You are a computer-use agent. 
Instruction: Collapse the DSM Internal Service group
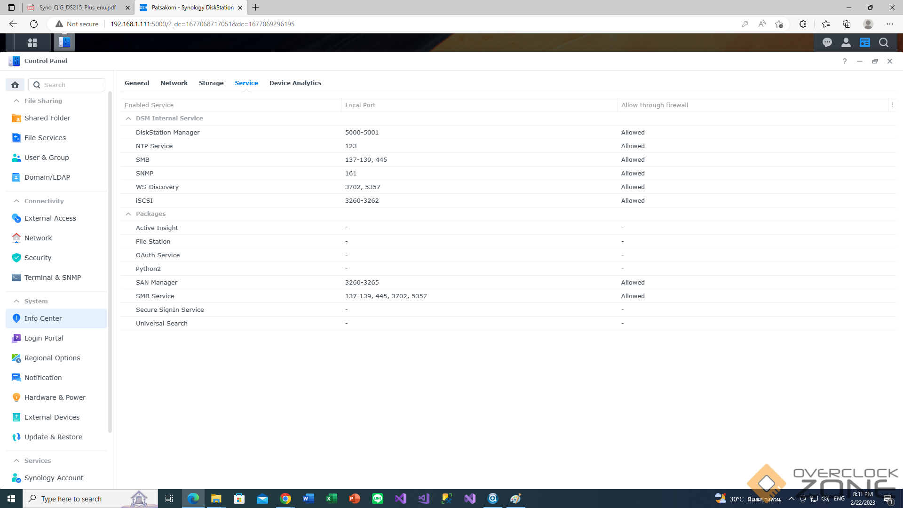point(128,119)
